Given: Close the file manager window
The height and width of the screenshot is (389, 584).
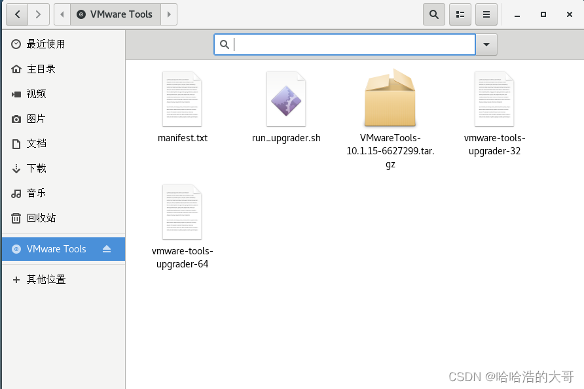Looking at the screenshot, I should tap(569, 14).
